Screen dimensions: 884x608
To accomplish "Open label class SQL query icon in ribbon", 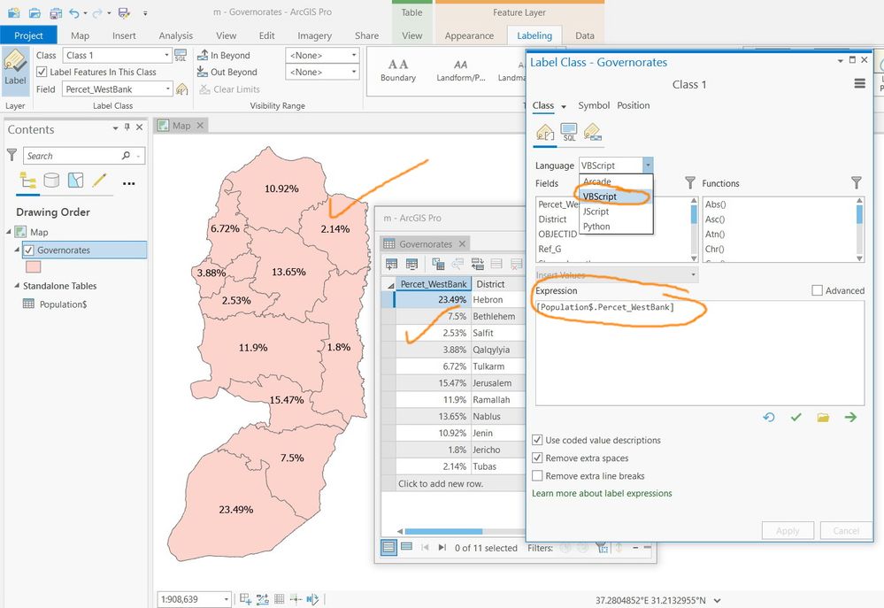I will (181, 55).
